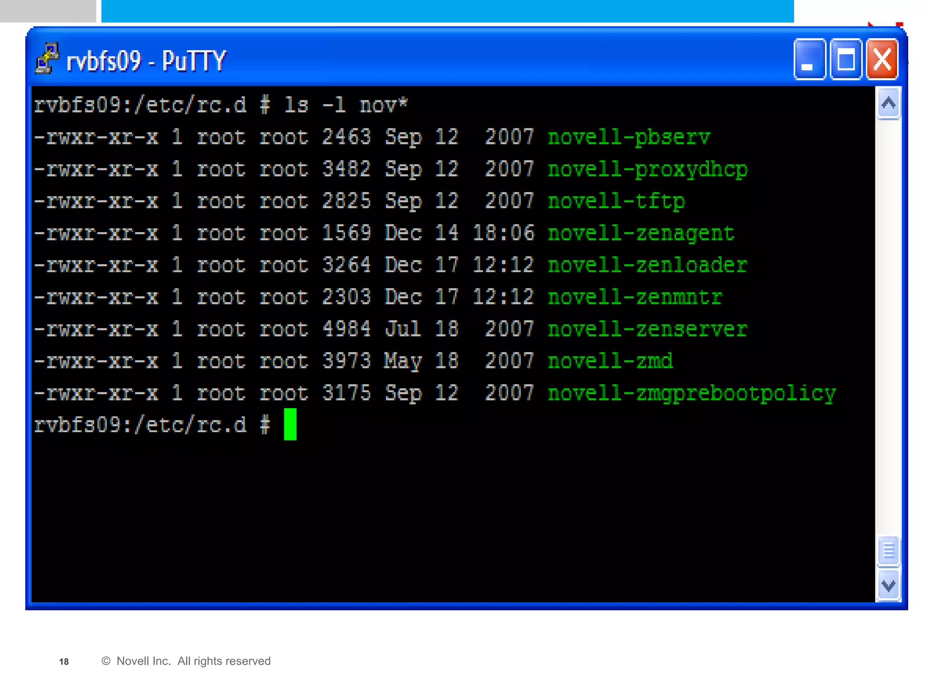This screenshot has height=695, width=926.
Task: Click the terminal scrollbar thumb
Action: pyautogui.click(x=888, y=551)
